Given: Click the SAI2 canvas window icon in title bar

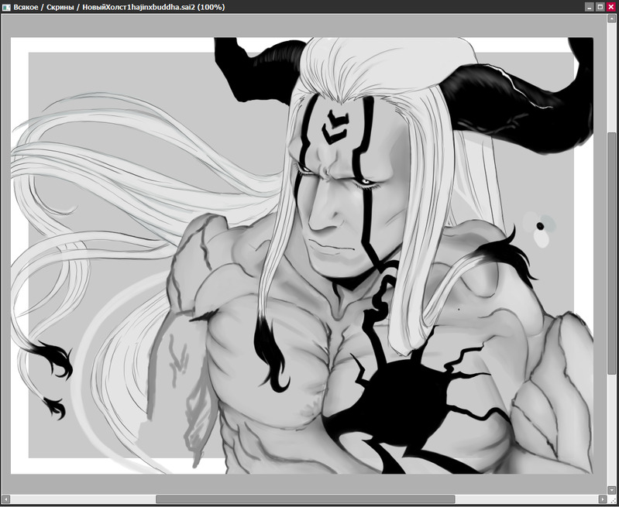Looking at the screenshot, I should click(6, 7).
